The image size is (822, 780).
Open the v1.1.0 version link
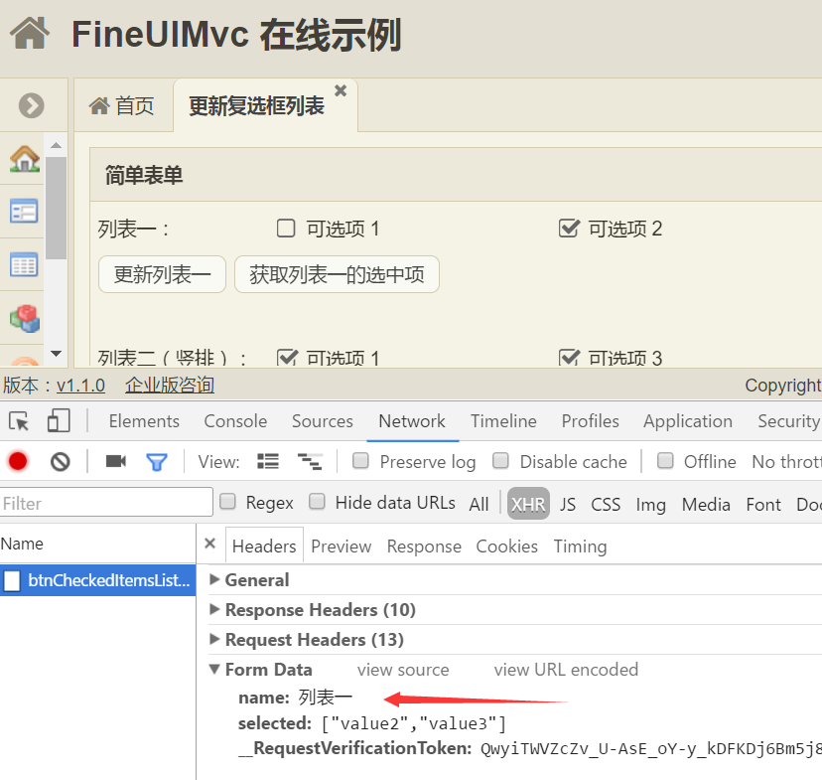[80, 386]
